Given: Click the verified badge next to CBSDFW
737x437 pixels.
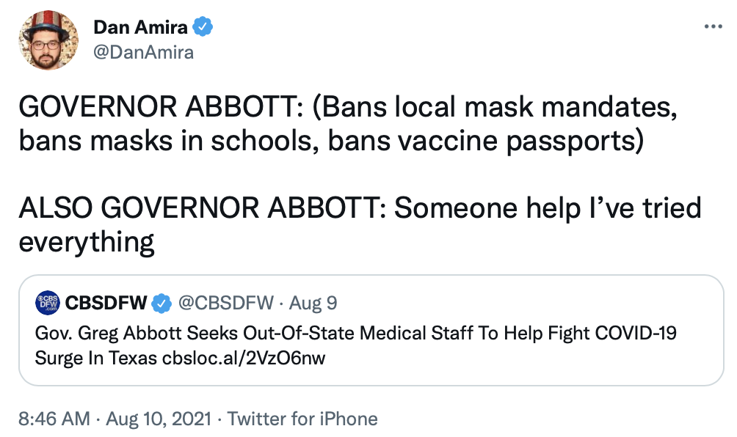Looking at the screenshot, I should tap(161, 302).
